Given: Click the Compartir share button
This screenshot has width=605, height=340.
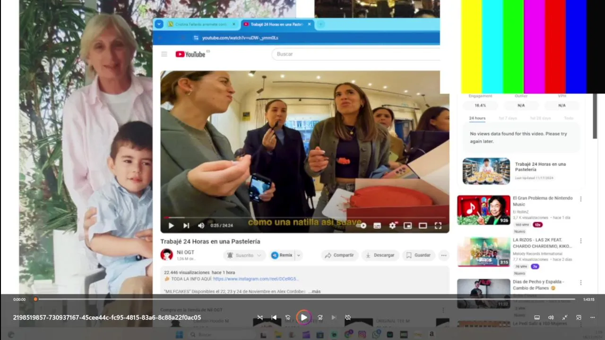Looking at the screenshot, I should tap(339, 255).
